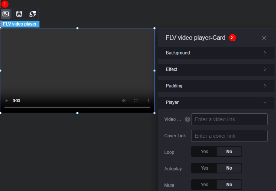Set Autoplay to No
276x191 pixels.
(229, 168)
